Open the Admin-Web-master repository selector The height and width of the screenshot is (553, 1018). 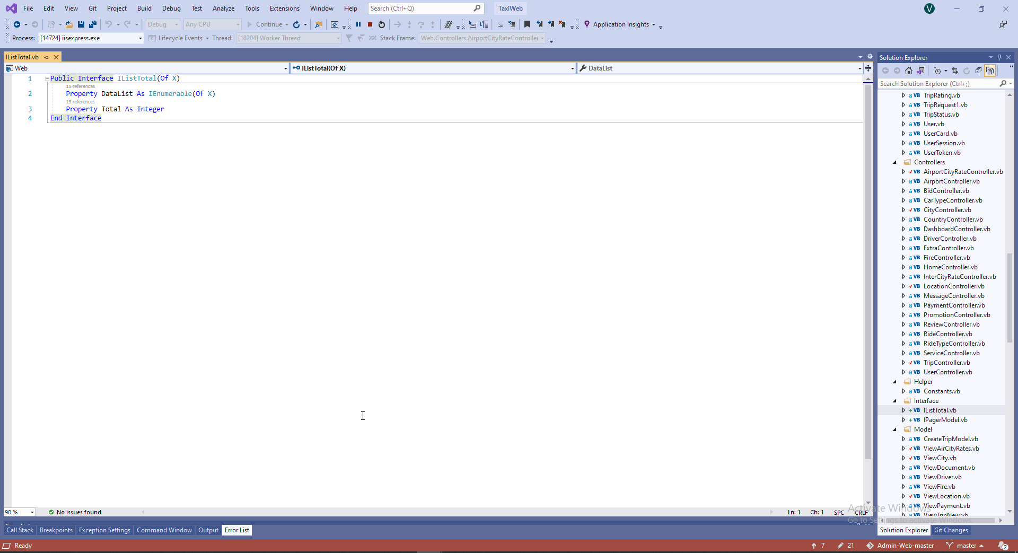(900, 546)
